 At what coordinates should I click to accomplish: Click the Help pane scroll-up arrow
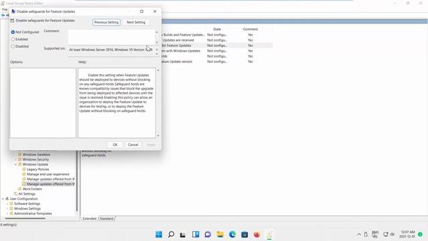pyautogui.click(x=158, y=70)
